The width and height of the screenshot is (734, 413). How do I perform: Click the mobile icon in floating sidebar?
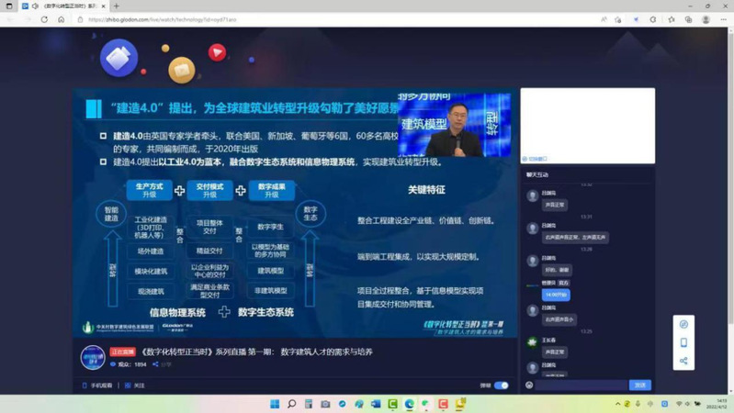683,342
